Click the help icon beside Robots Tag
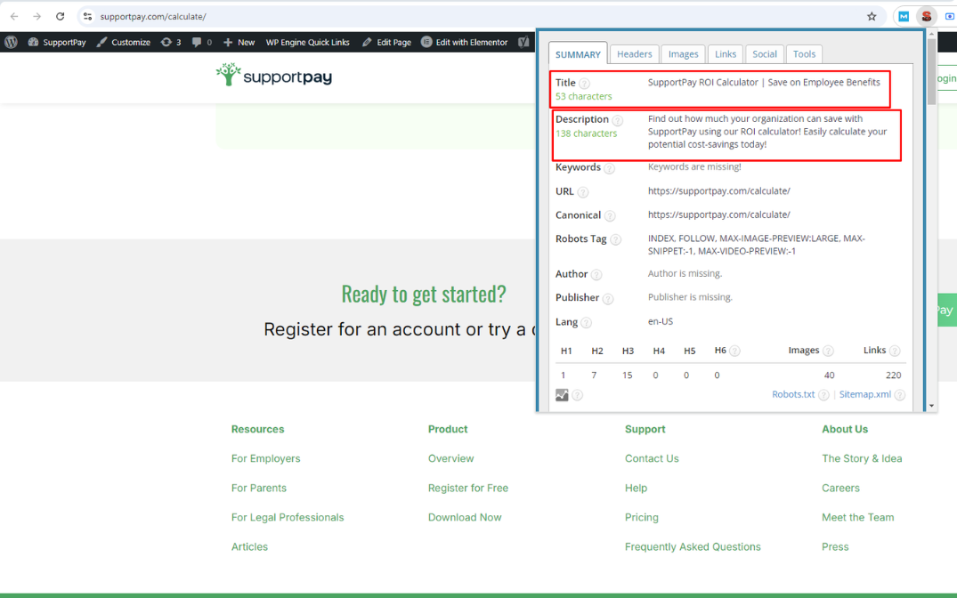The width and height of the screenshot is (957, 598). point(615,239)
